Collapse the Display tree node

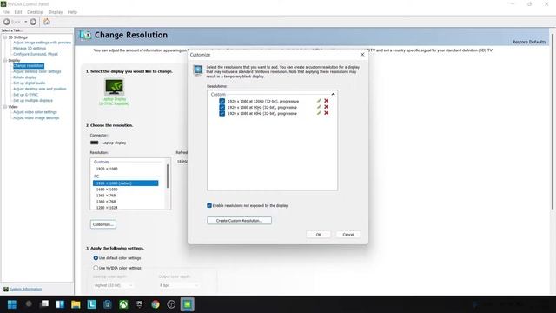point(5,60)
